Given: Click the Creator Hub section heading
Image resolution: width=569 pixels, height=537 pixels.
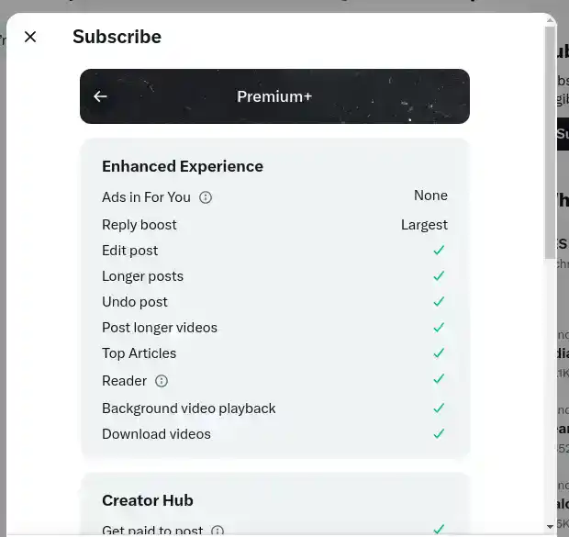Looking at the screenshot, I should coord(148,500).
